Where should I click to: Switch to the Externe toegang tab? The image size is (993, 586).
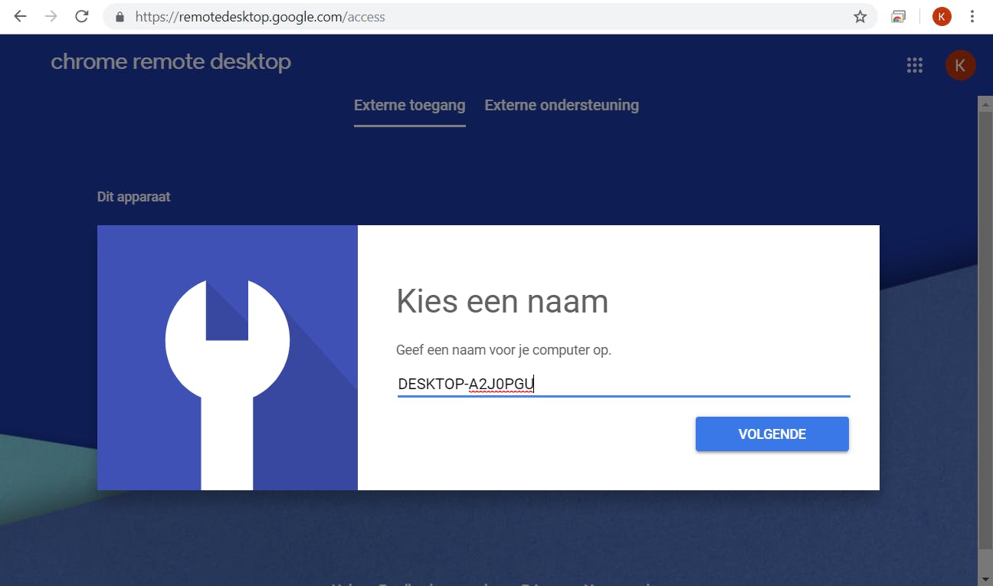tap(410, 106)
